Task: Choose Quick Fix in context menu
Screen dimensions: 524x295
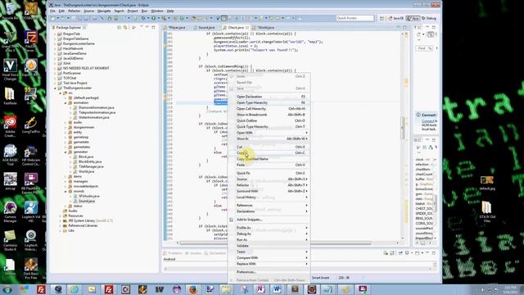Action: (269, 173)
